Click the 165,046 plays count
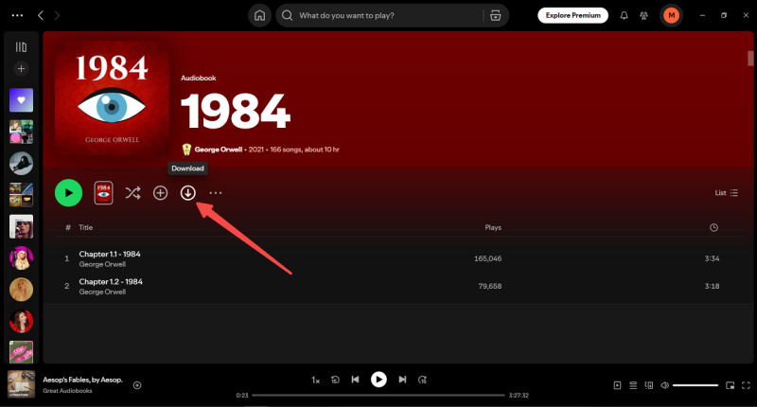Viewport: 757px width, 407px height. (487, 258)
